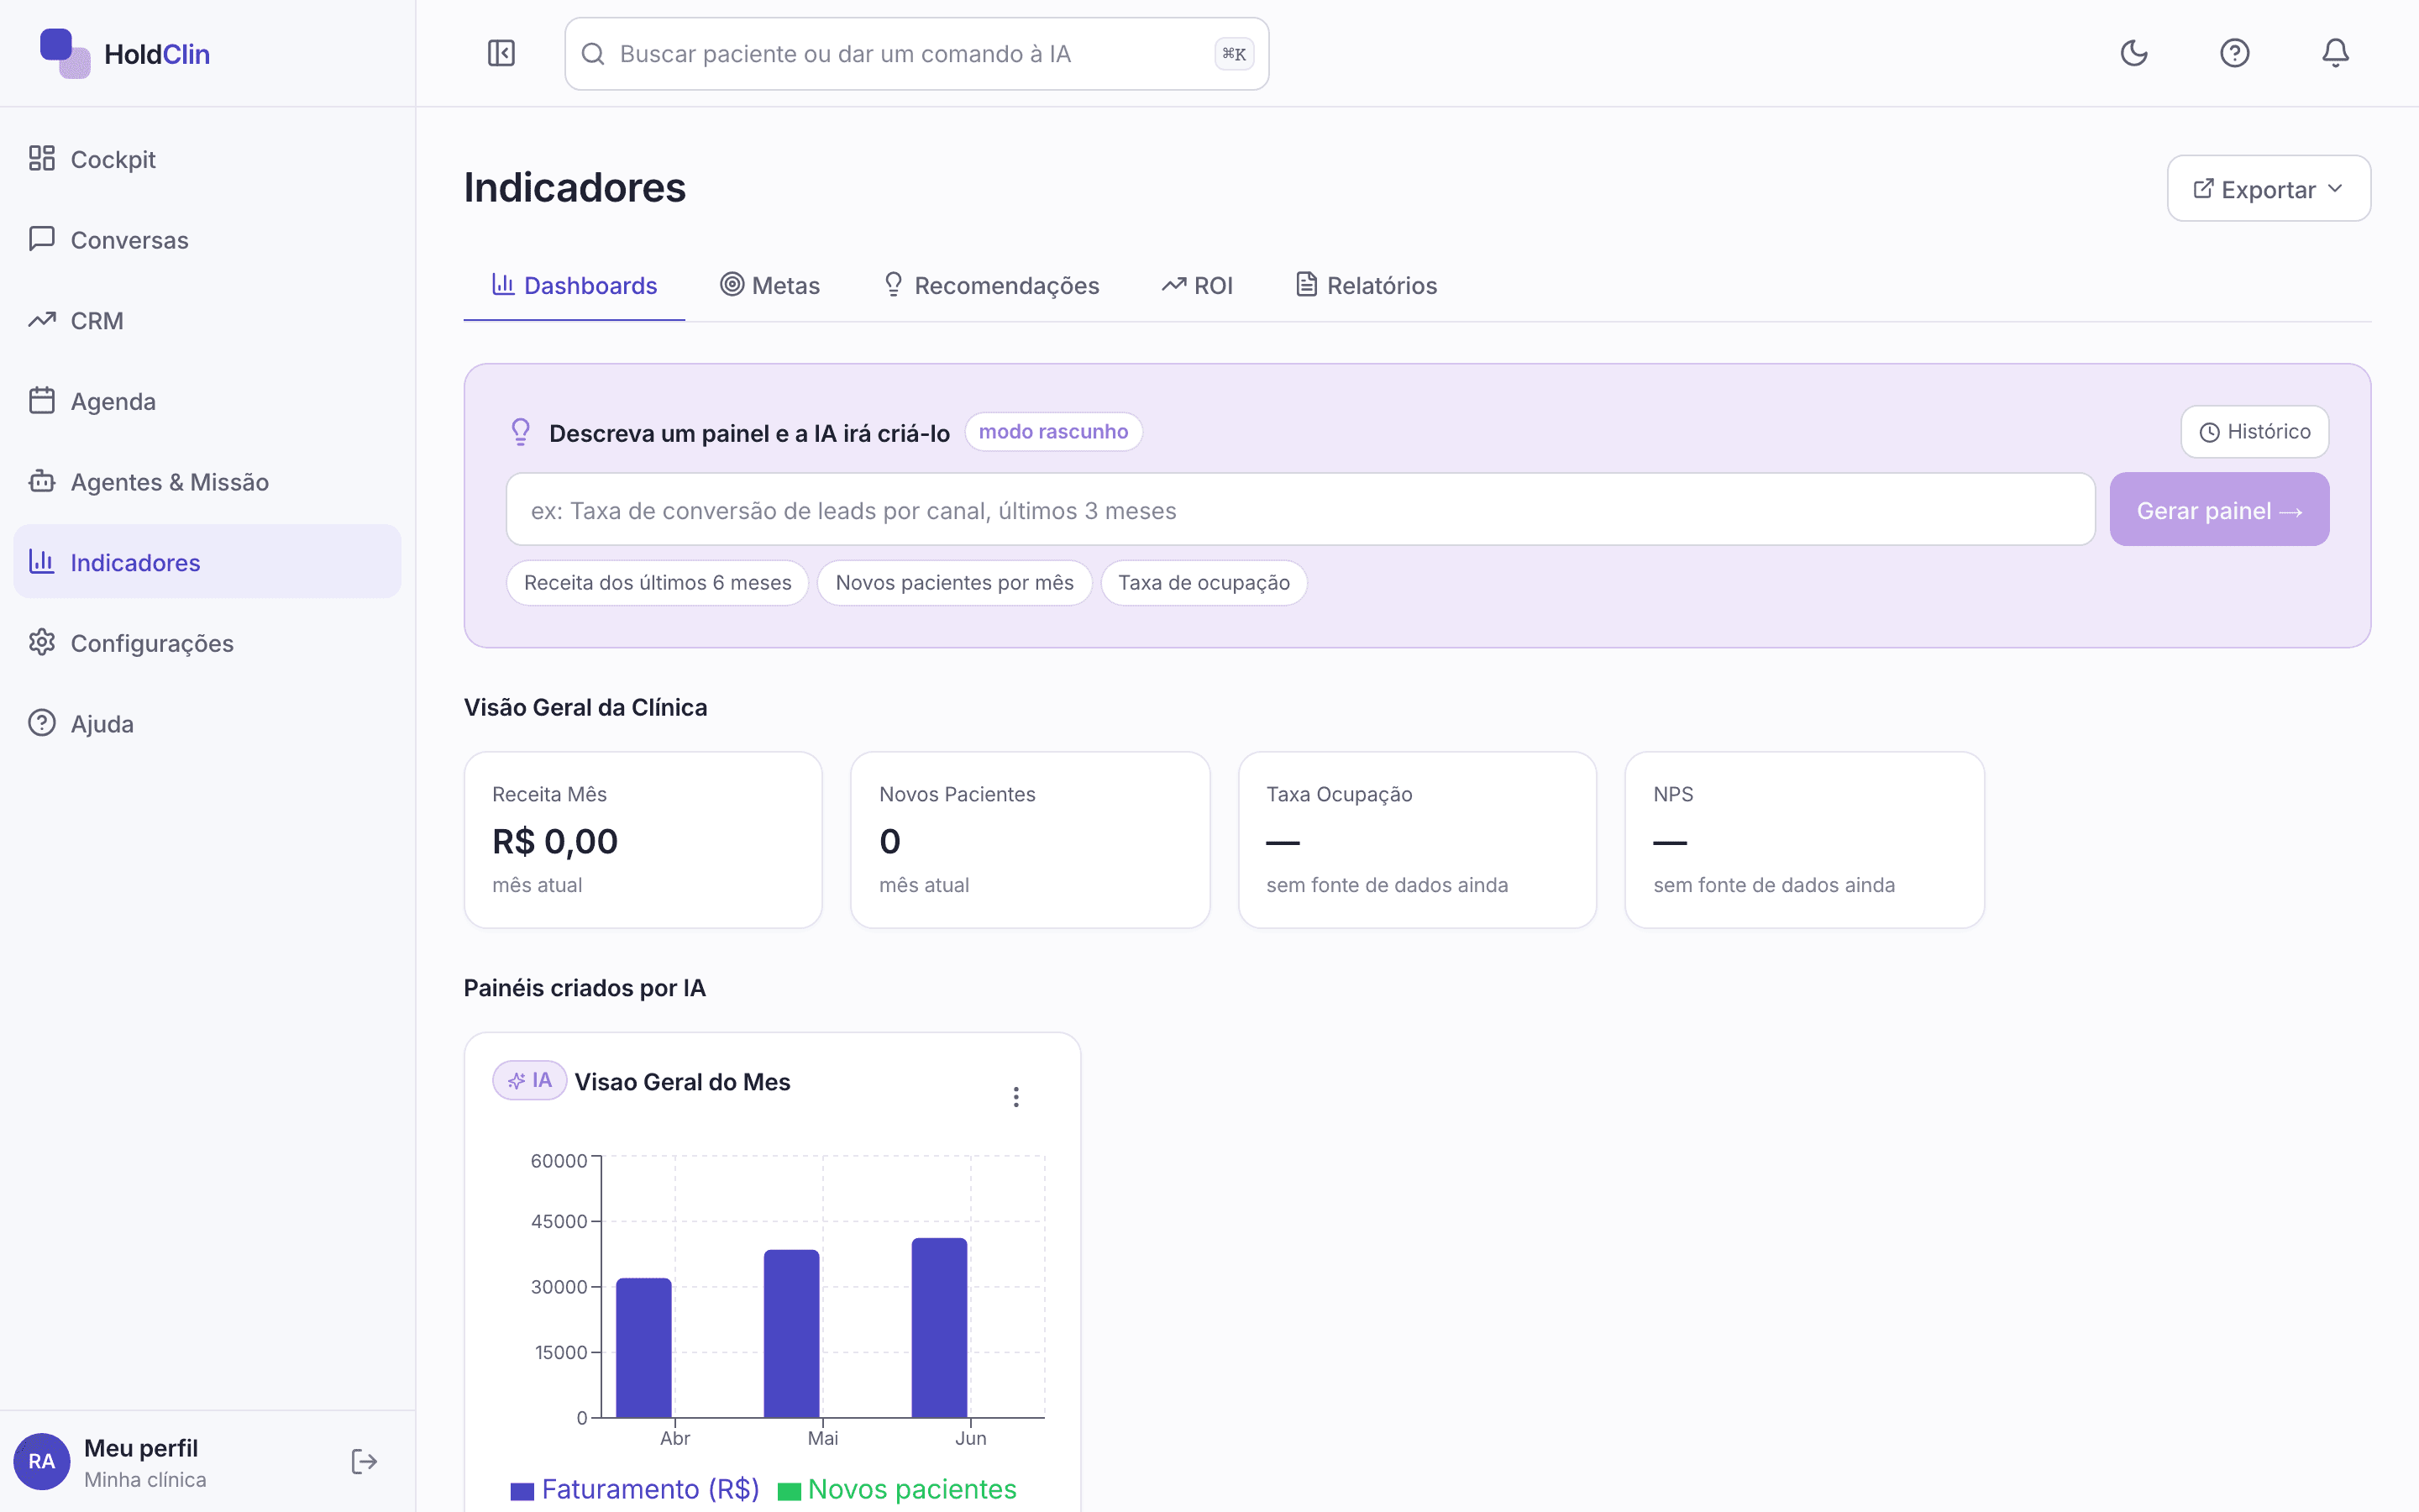Switch to the Metas tab
Image resolution: width=2419 pixels, height=1512 pixels.
769,285
